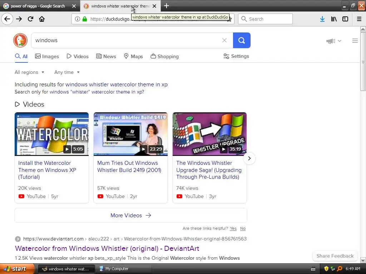
Task: Click the deviantart.com result URL
Action: [x=135, y=239]
